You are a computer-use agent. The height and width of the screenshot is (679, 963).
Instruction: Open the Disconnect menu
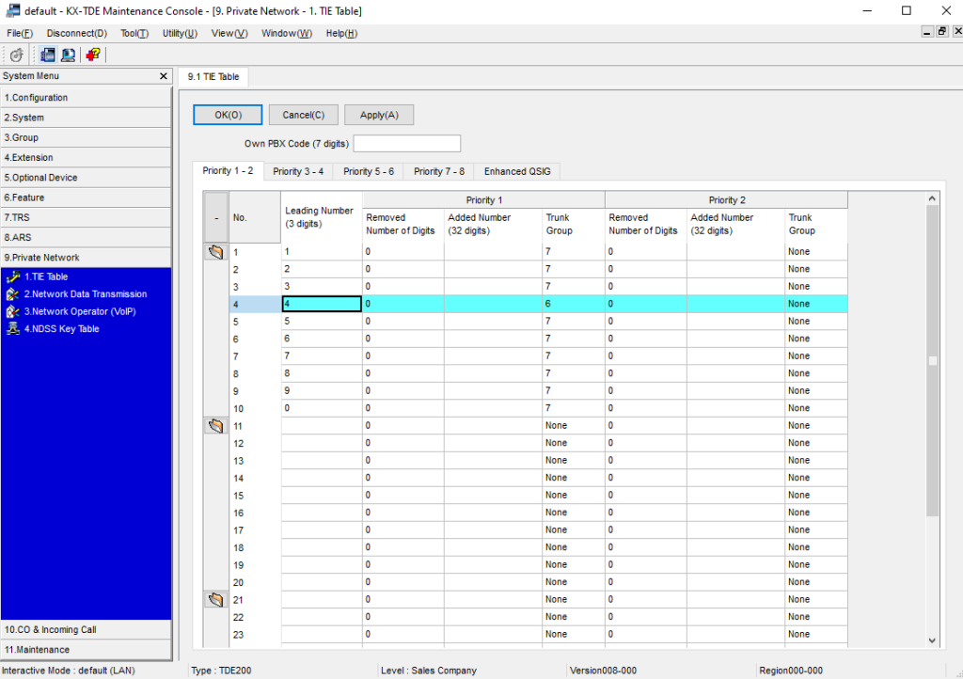coord(77,33)
